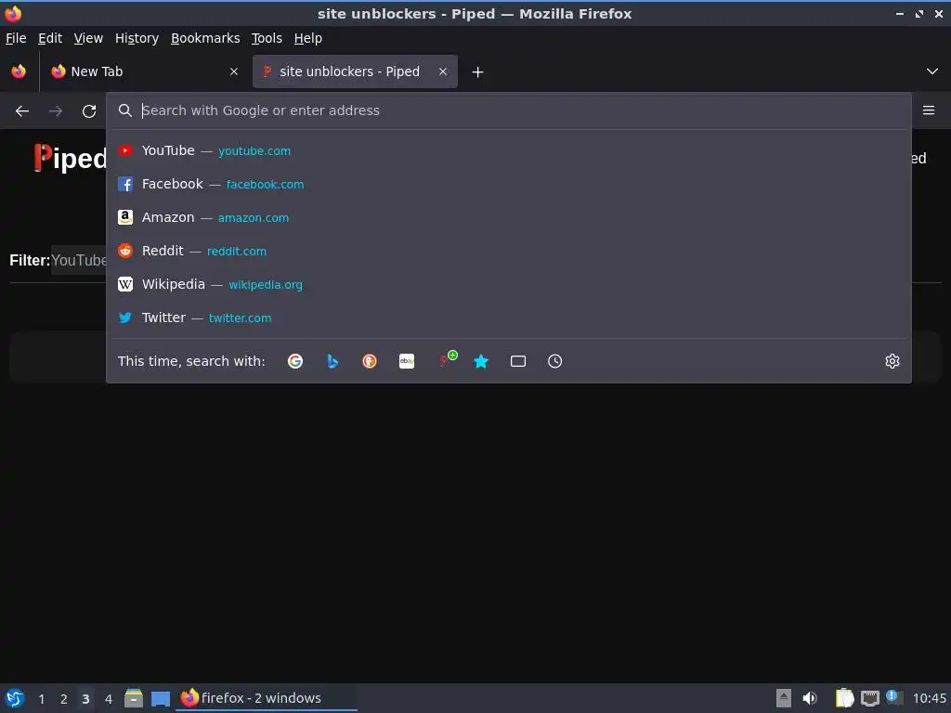Image resolution: width=951 pixels, height=713 pixels.
Task: Search this time with Google
Action: [x=295, y=361]
